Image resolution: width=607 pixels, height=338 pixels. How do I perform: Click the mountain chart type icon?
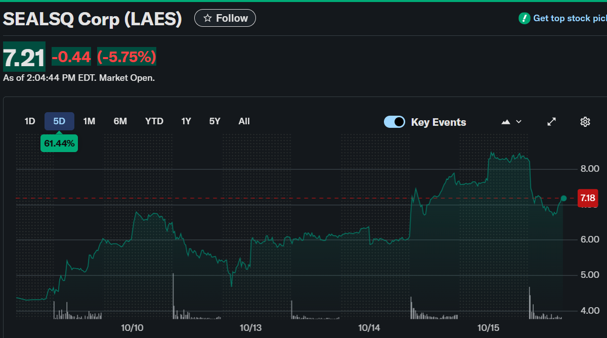(505, 122)
